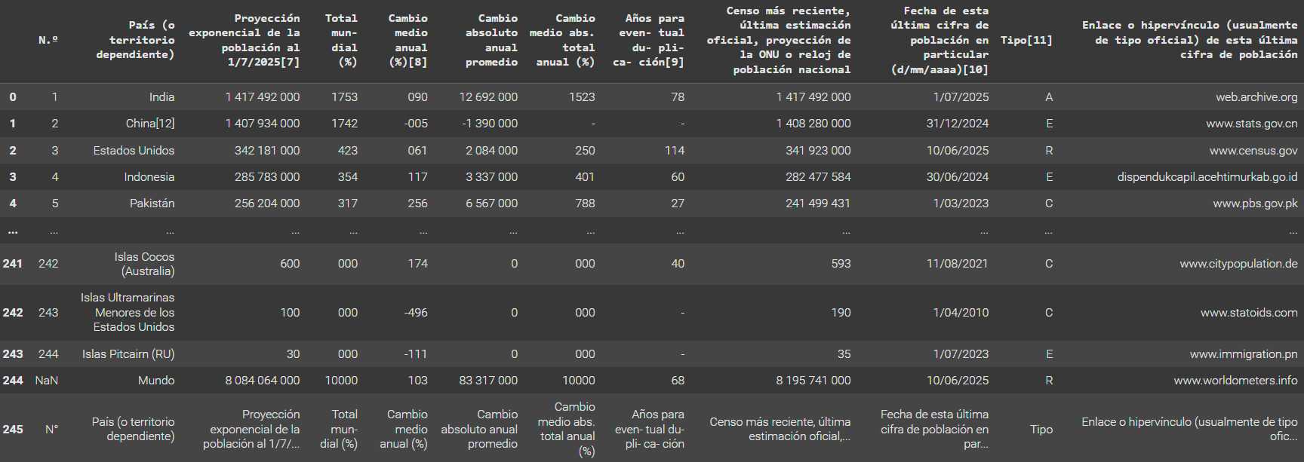The width and height of the screenshot is (1304, 462).
Task: Click the web.archive.org link for India
Action: (1256, 97)
